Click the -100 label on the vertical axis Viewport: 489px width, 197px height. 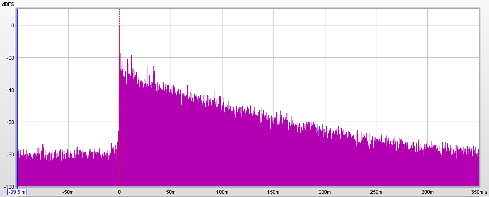click(10, 186)
